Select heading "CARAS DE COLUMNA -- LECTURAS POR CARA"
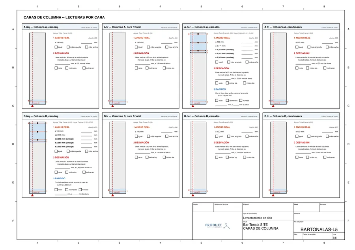This screenshot has width=355, height=250. click(x=64, y=17)
